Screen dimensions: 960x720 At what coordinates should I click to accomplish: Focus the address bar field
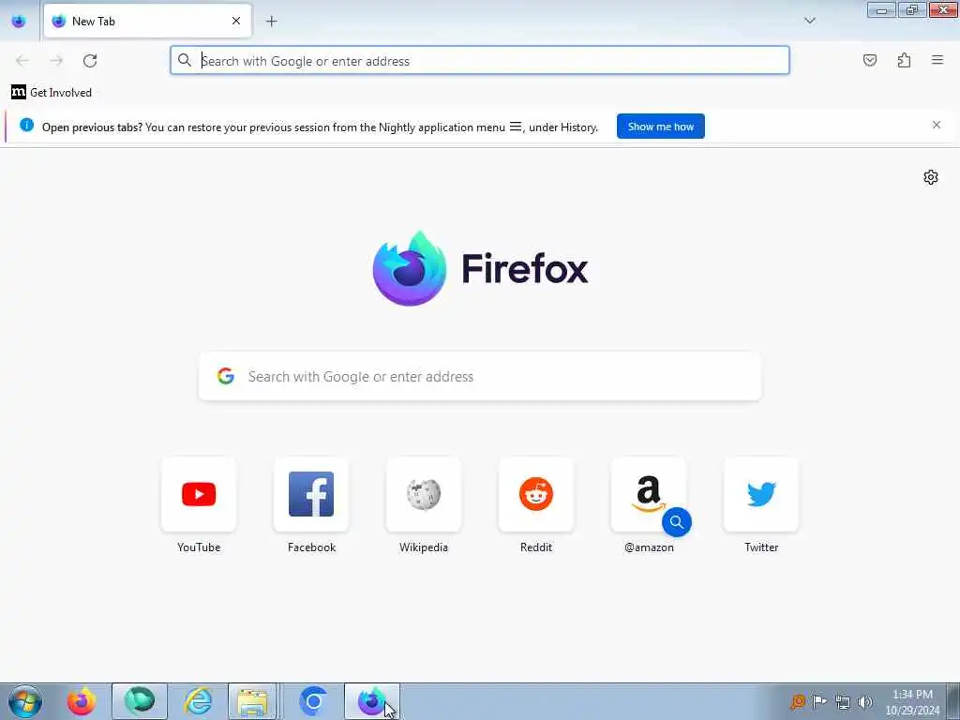[480, 61]
